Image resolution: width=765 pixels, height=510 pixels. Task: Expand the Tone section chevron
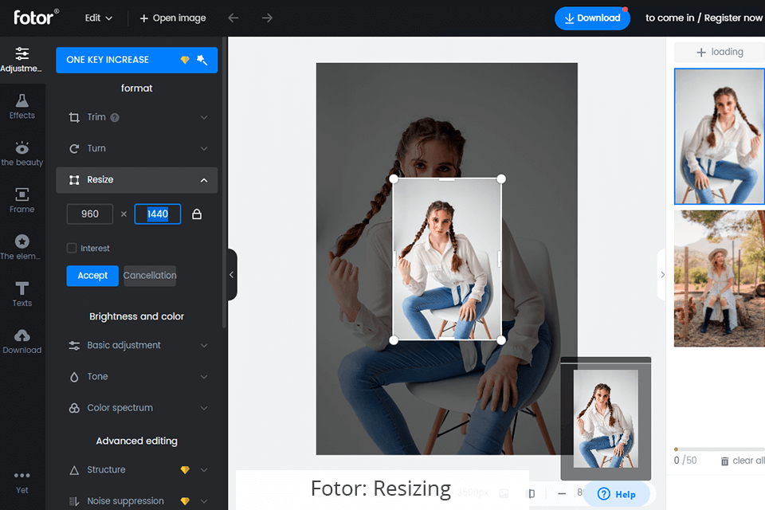click(204, 377)
